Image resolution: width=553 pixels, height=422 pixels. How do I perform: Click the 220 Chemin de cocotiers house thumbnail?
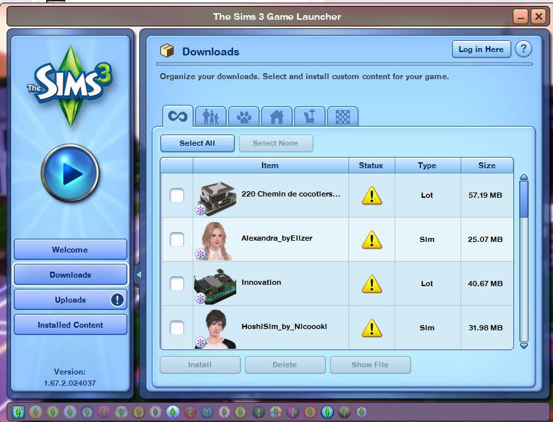point(216,197)
